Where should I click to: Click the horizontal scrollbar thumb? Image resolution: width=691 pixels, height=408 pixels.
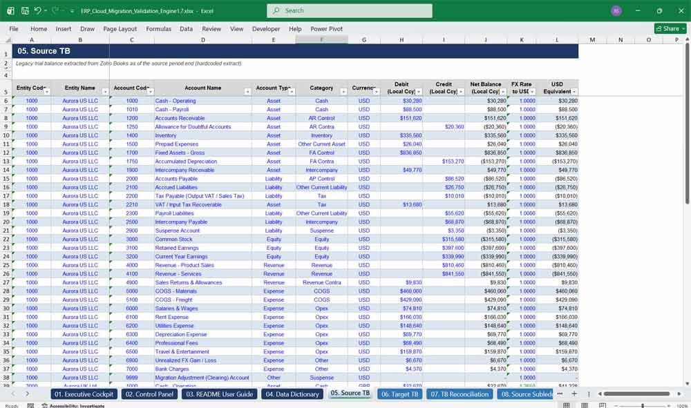(636, 394)
